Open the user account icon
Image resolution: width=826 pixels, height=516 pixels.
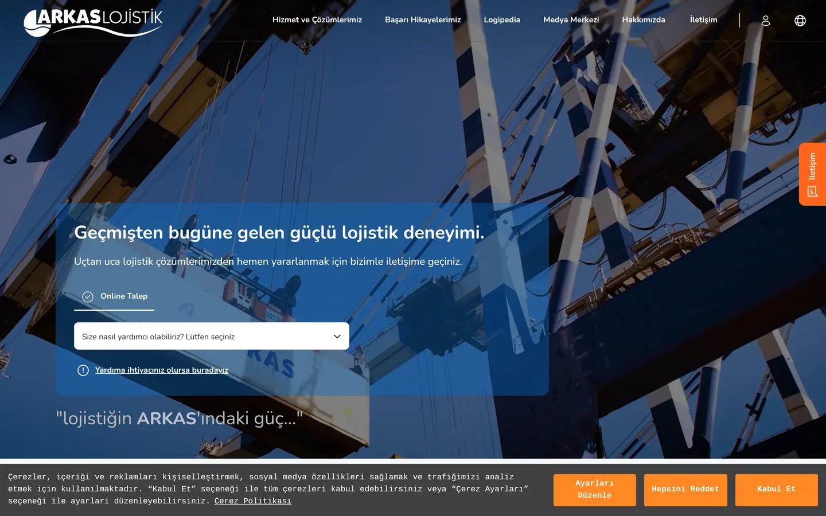(766, 21)
